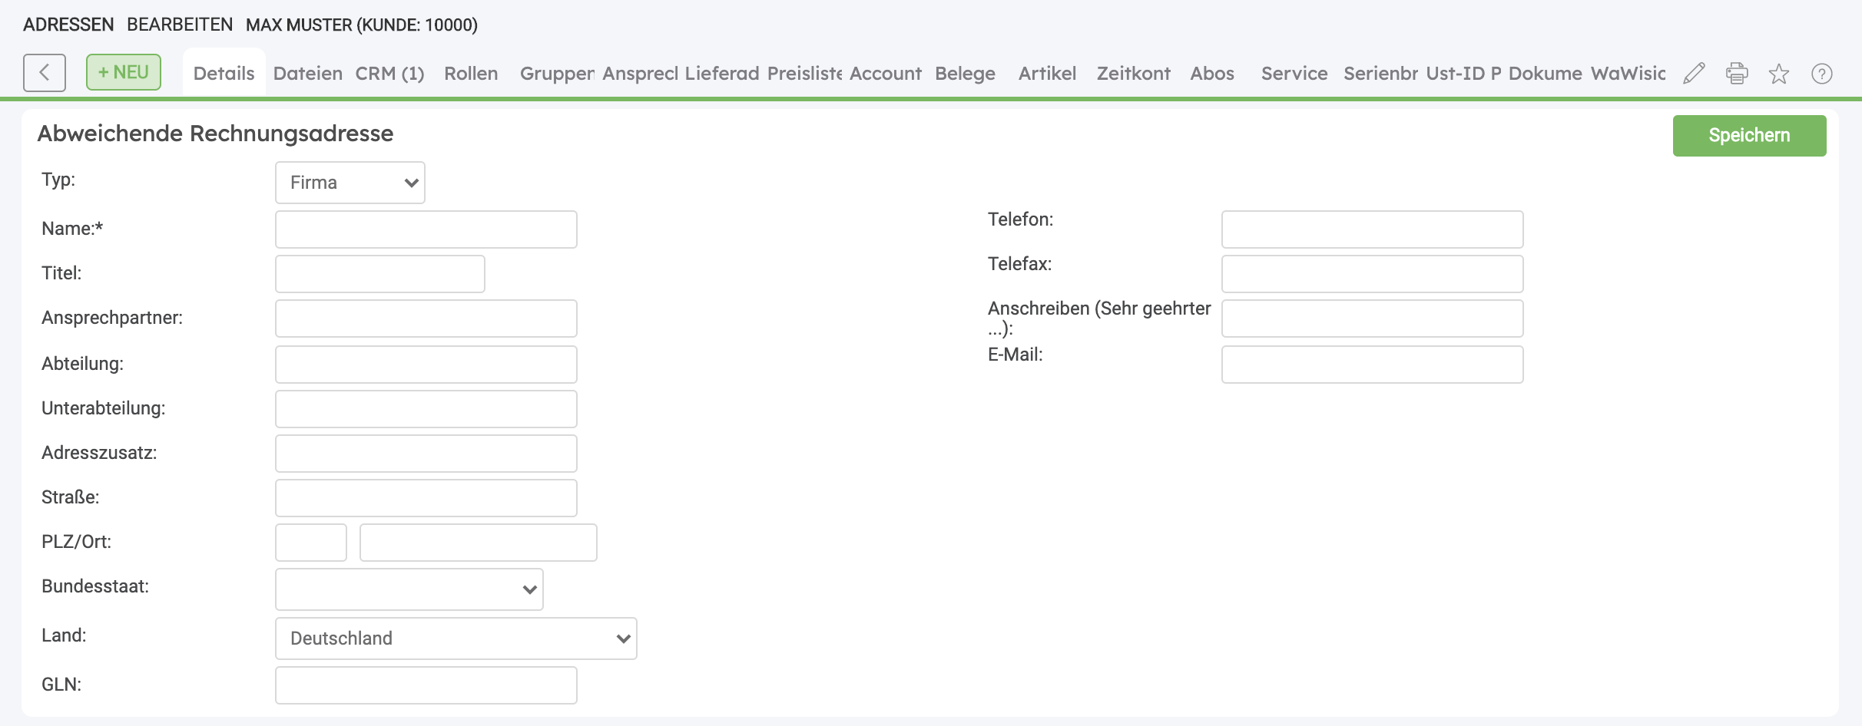Open the Typ dropdown showing Firma

pyautogui.click(x=350, y=183)
